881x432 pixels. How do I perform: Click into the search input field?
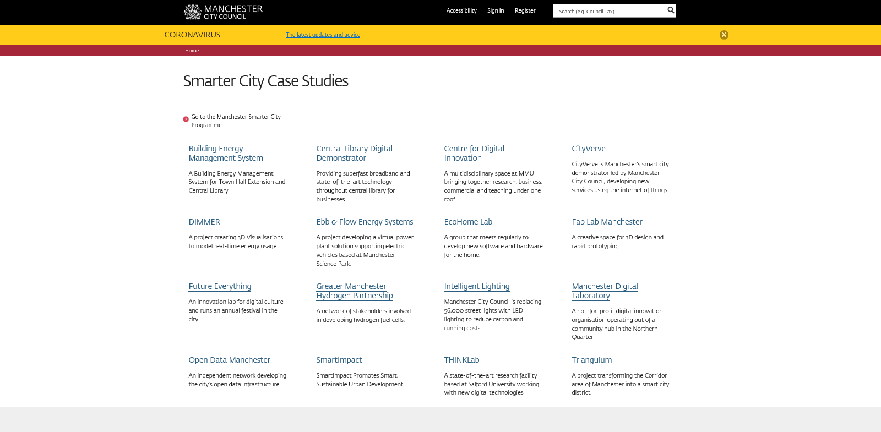[x=608, y=11]
